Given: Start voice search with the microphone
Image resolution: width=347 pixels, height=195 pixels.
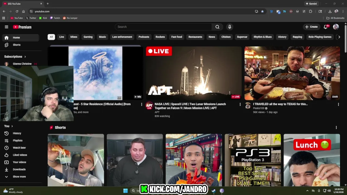Looking at the screenshot, I should click(230, 27).
